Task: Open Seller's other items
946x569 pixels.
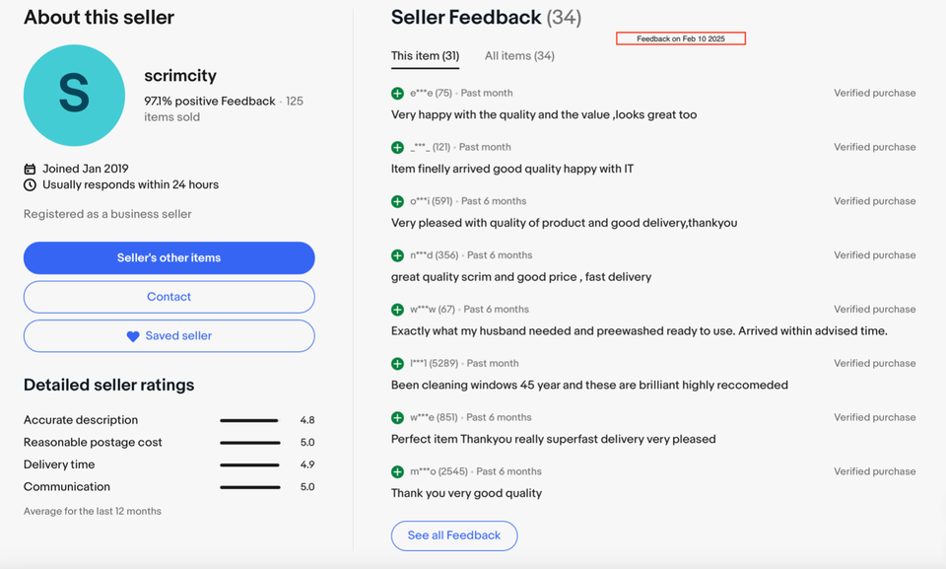Action: (169, 258)
